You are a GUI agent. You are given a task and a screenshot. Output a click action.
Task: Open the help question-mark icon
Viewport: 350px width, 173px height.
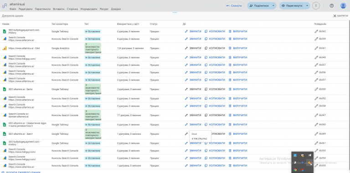[331, 6]
